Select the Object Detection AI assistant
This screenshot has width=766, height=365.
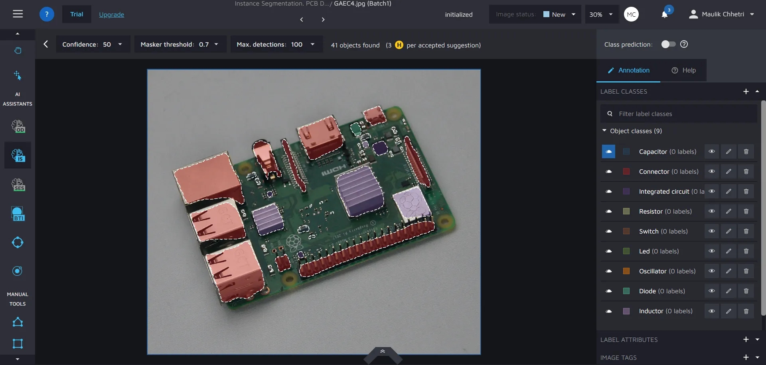pos(18,126)
